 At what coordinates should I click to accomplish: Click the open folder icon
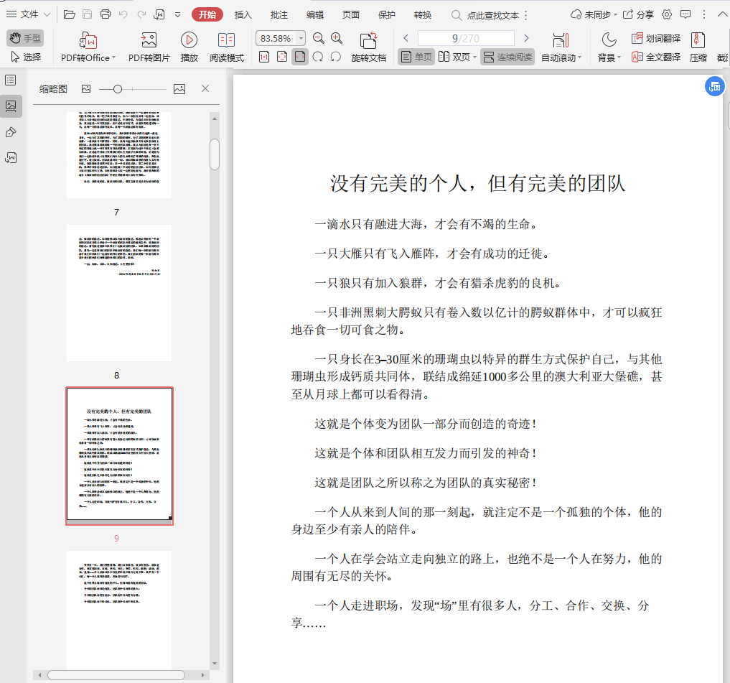pyautogui.click(x=70, y=14)
